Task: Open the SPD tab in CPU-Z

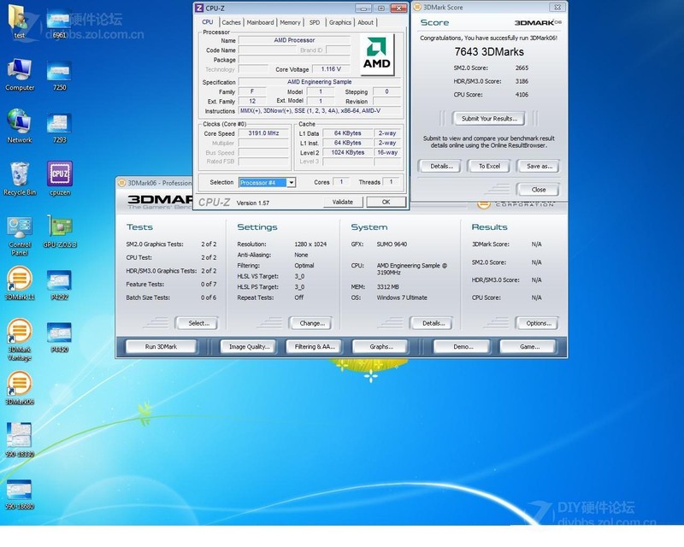Action: click(315, 22)
